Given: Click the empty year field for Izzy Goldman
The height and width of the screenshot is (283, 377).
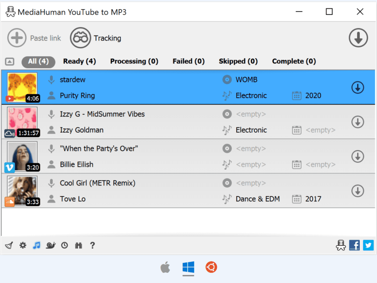Looking at the screenshot, I should point(321,130).
